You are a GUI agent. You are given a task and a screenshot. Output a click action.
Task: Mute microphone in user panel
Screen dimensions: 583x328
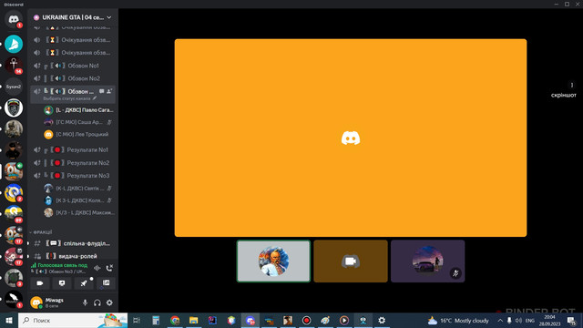pos(85,302)
